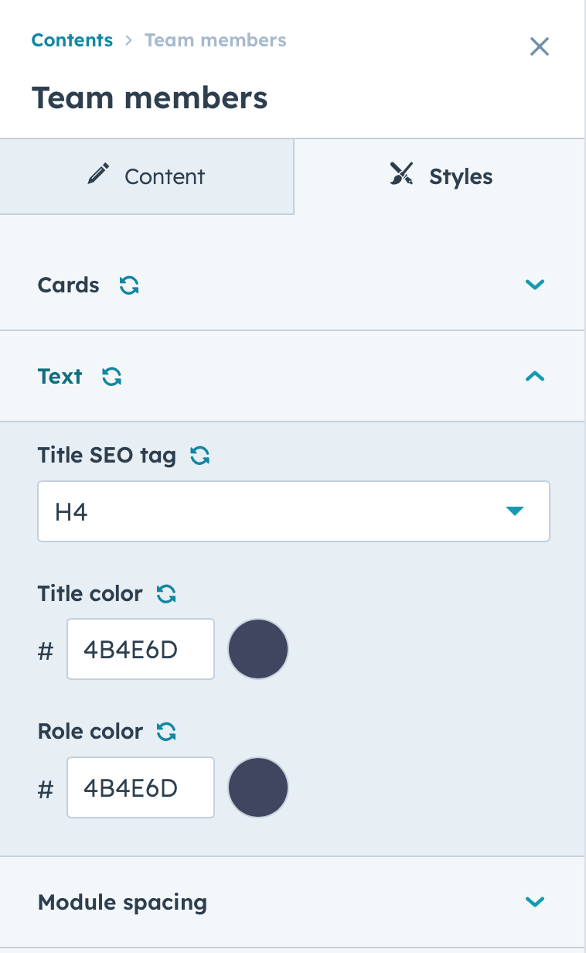Go back to Contents breadcrumb link
Image resolution: width=586 pixels, height=953 pixels.
(x=72, y=40)
